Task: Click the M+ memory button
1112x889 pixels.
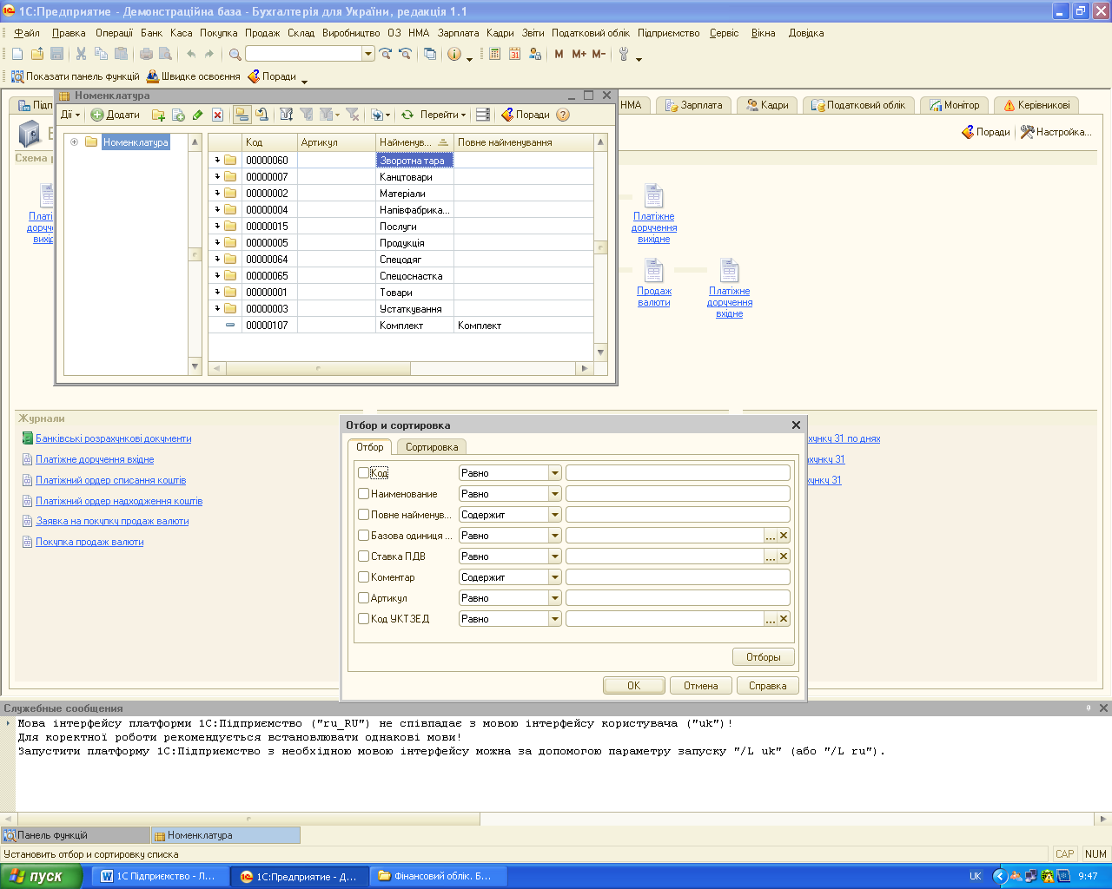Action: [x=579, y=54]
